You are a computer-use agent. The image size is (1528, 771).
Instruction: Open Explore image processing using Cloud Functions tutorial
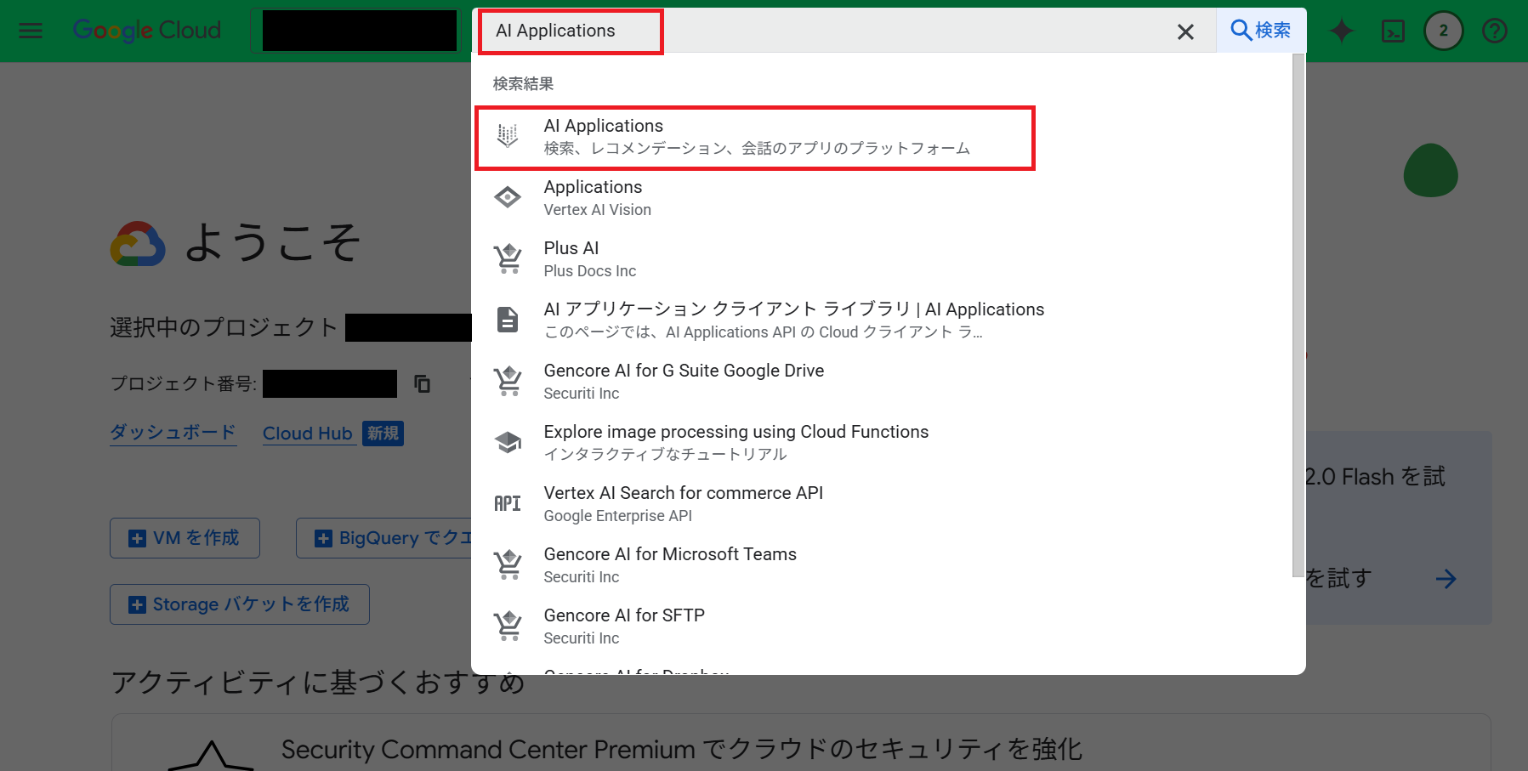tap(882, 443)
